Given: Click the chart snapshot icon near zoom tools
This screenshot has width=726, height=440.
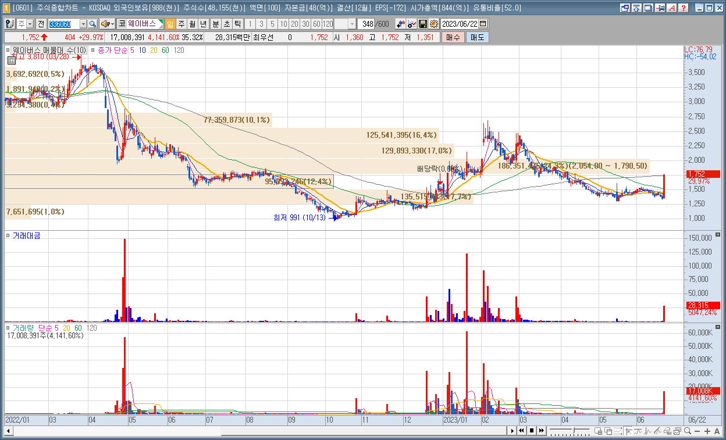Looking at the screenshot, I should pos(677,431).
